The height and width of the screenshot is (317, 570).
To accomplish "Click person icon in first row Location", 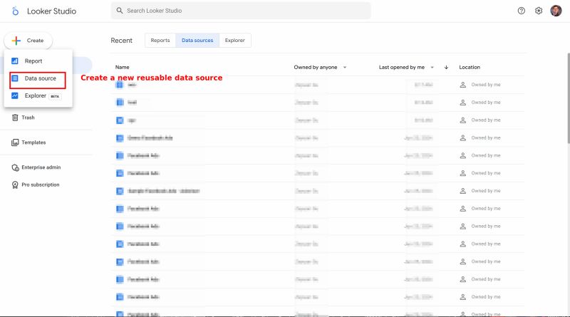I will pyautogui.click(x=462, y=85).
